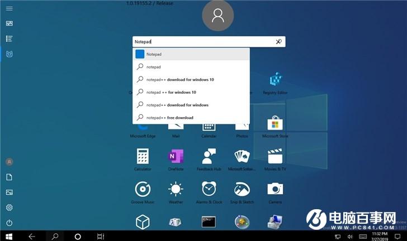Open the hamburger menu in the sidebar
Image resolution: width=407 pixels, height=241 pixels.
9,8
